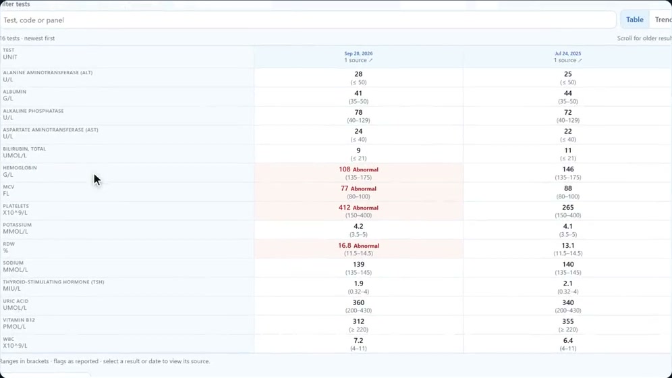Select WBC result 7.2
This screenshot has height=378, width=672.
point(358,341)
